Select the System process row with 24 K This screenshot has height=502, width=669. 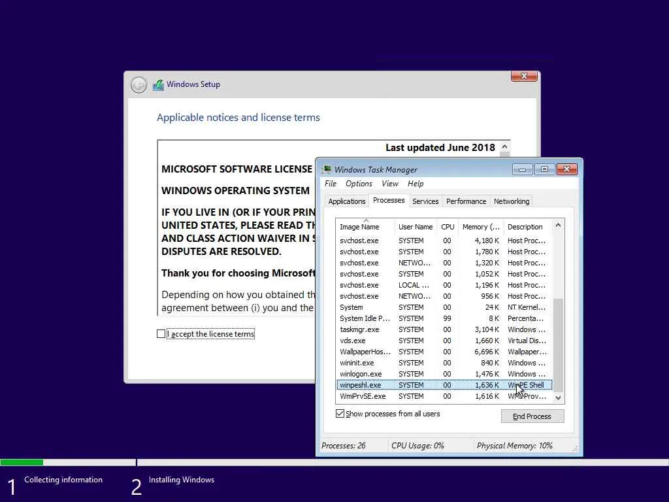[444, 307]
